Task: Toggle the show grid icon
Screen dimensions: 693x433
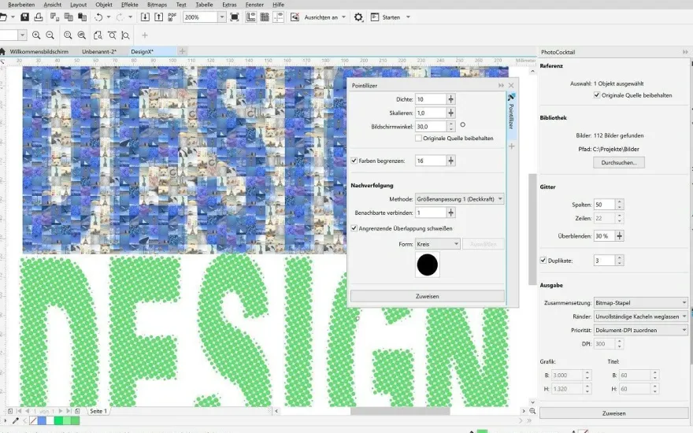Action: 265,17
